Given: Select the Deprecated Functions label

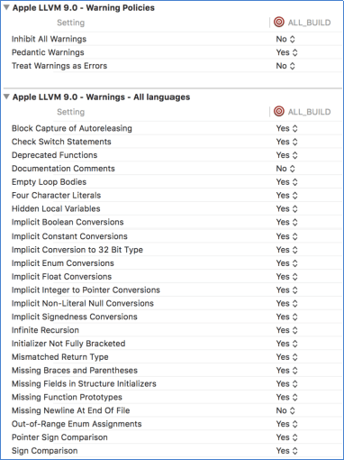Looking at the screenshot, I should coord(54,155).
